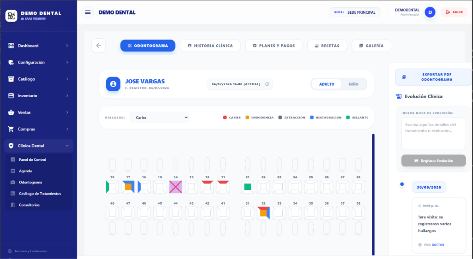Click the Salir logout button
473x259 pixels.
point(455,12)
